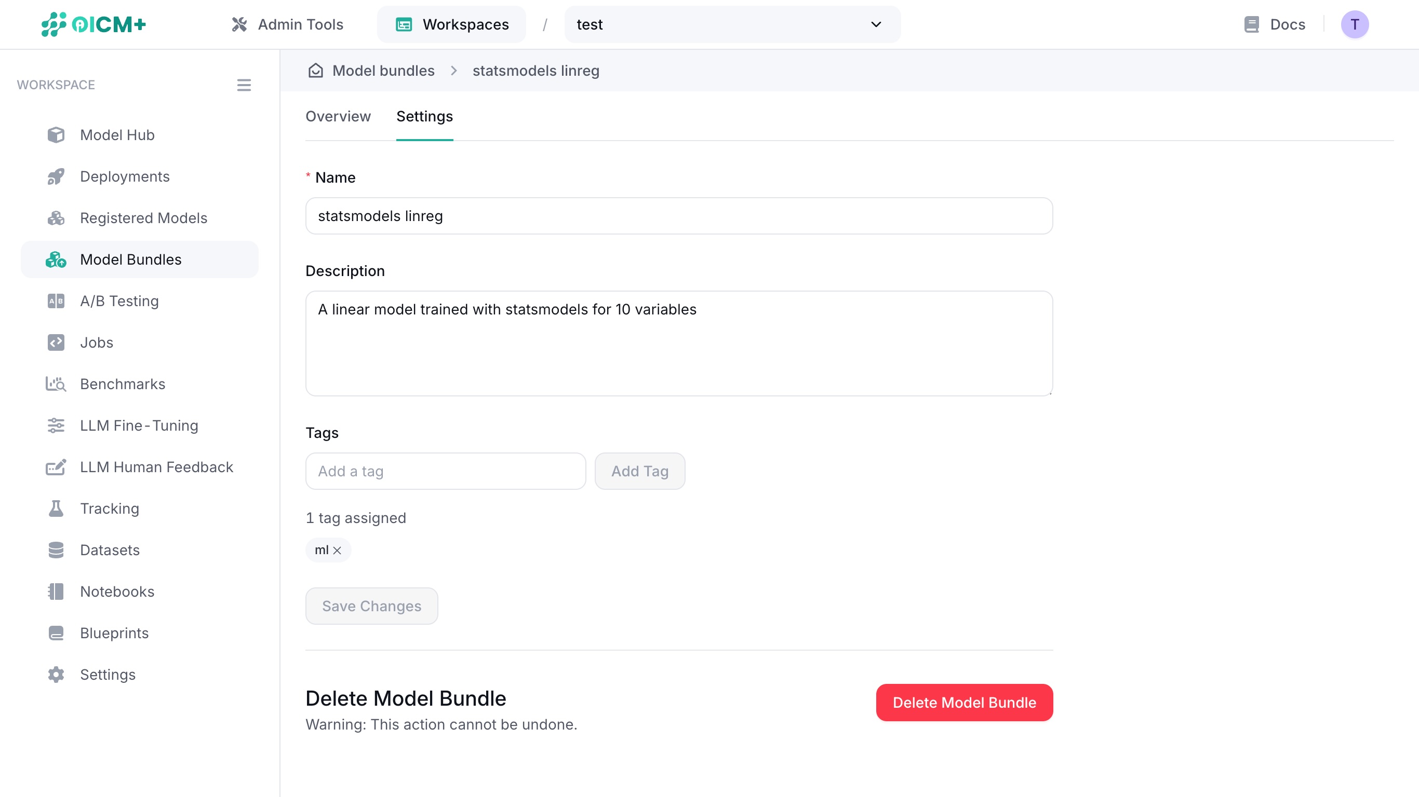Open the Jobs section
The height and width of the screenshot is (797, 1419).
[x=97, y=342]
